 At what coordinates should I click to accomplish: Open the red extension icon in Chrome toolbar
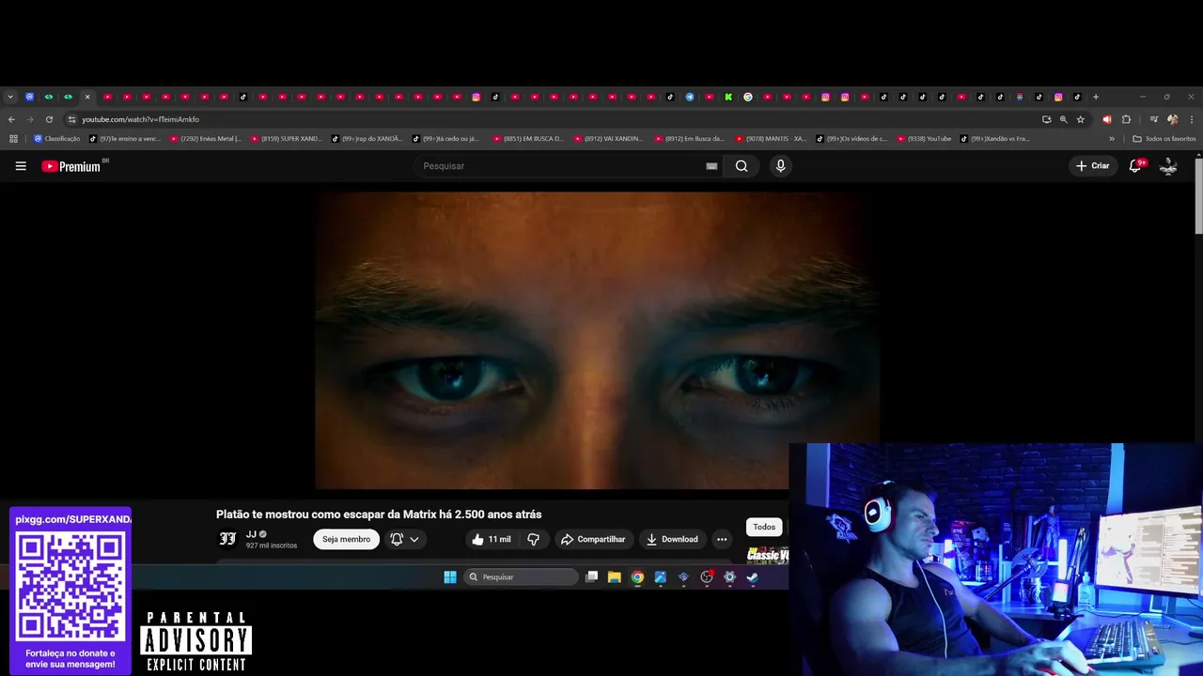[x=1106, y=119]
